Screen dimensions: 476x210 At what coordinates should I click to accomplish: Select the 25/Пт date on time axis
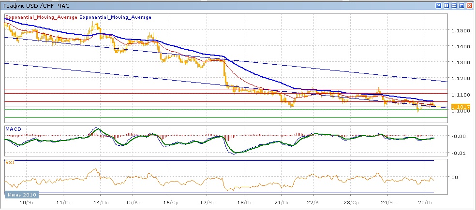click(x=425, y=203)
